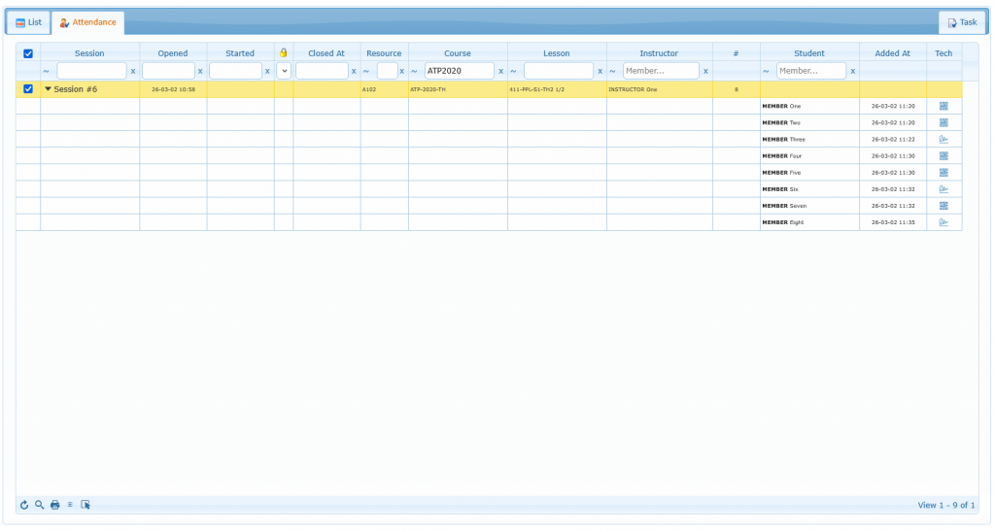Screen dimensions: 995x531
Task: Open the locked status filter dropdown
Action: pos(284,71)
